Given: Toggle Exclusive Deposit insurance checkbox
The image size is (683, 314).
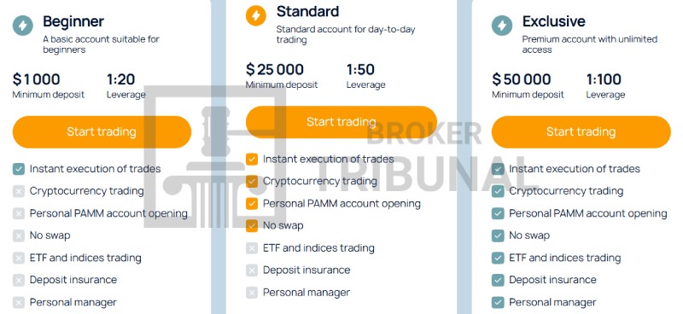Looking at the screenshot, I should [498, 280].
